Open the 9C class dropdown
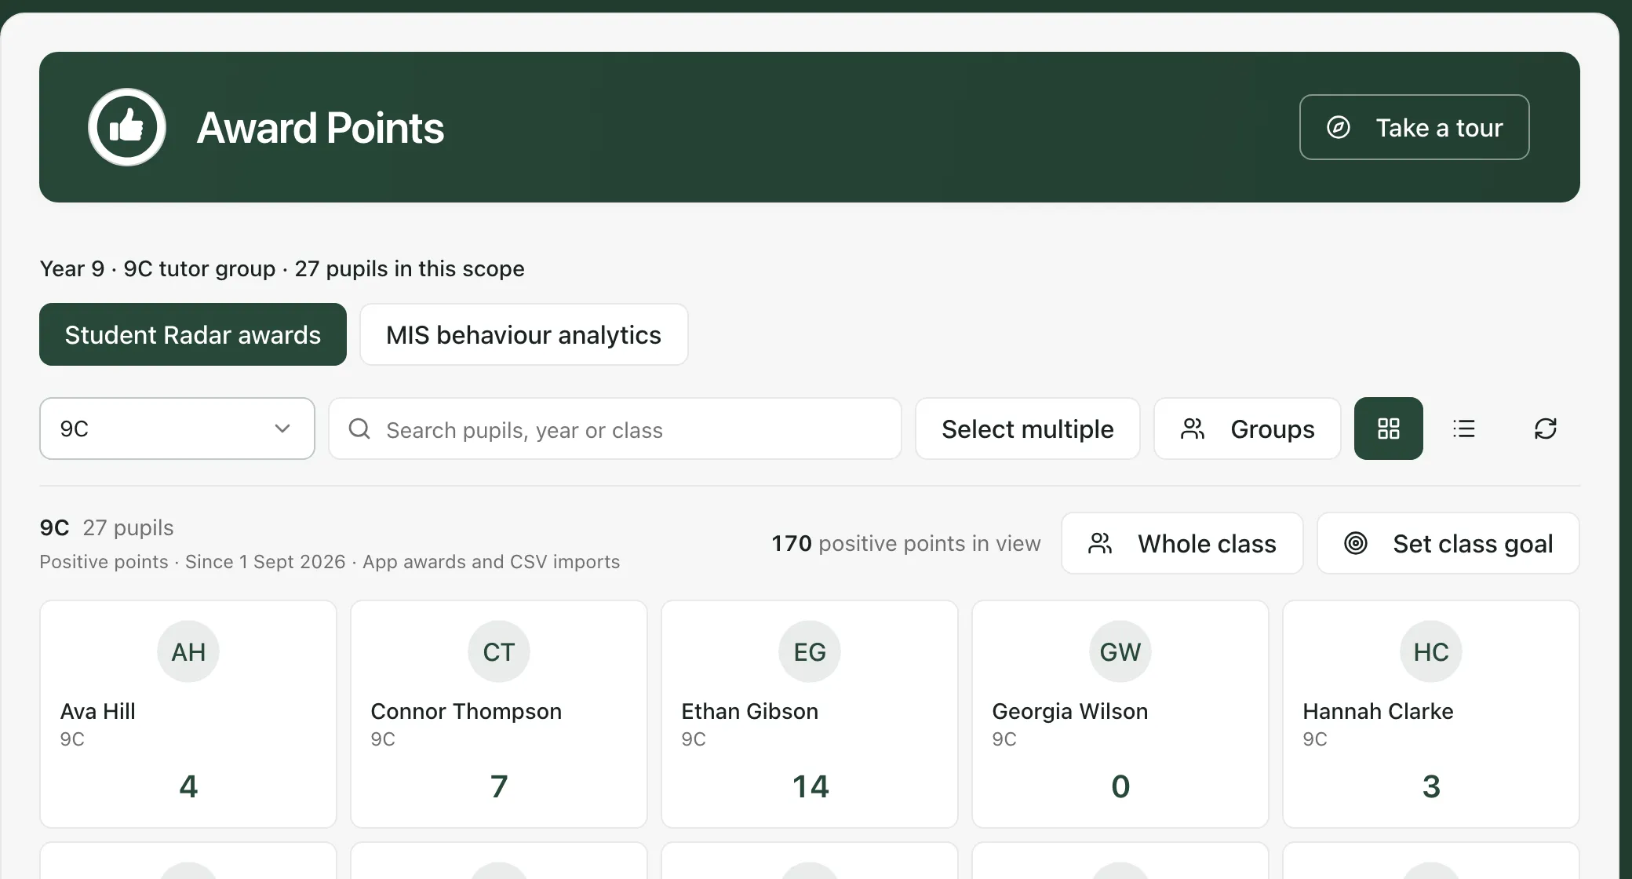The width and height of the screenshot is (1632, 879). point(177,429)
